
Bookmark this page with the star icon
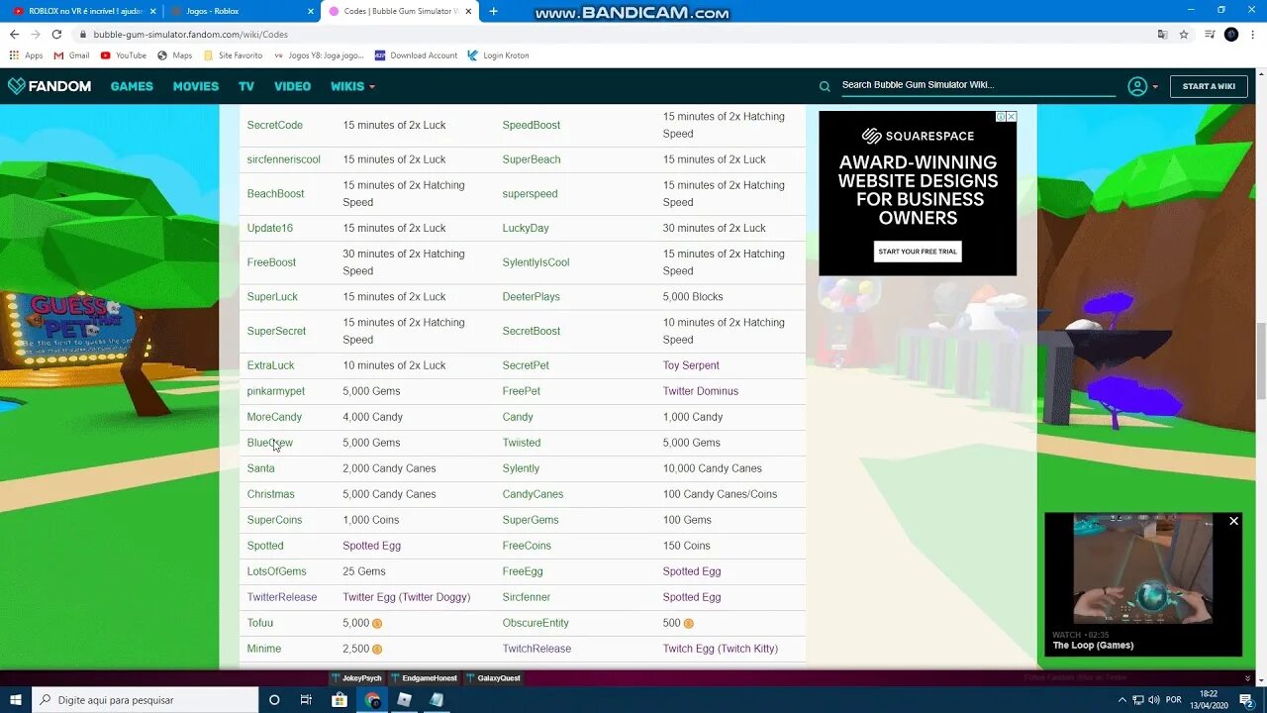[x=1184, y=34]
